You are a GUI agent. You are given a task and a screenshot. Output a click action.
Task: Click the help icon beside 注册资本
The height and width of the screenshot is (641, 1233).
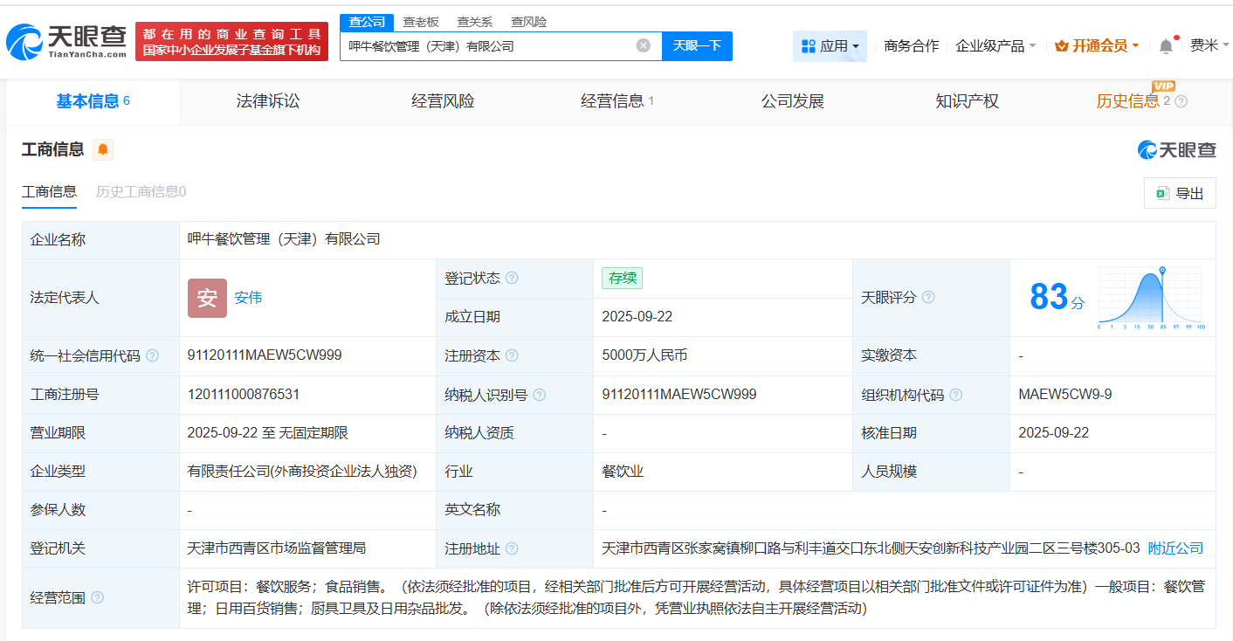[x=513, y=355]
